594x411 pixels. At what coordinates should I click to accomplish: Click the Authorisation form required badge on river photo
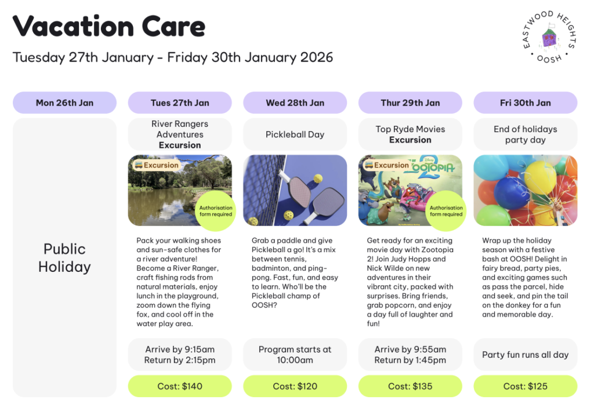coord(215,211)
